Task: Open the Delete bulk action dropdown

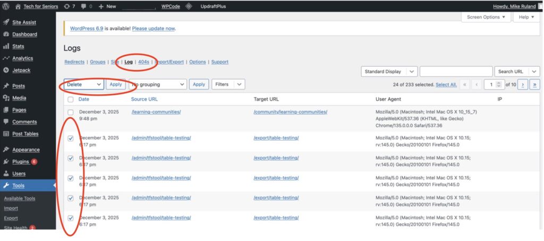Action: [x=84, y=84]
